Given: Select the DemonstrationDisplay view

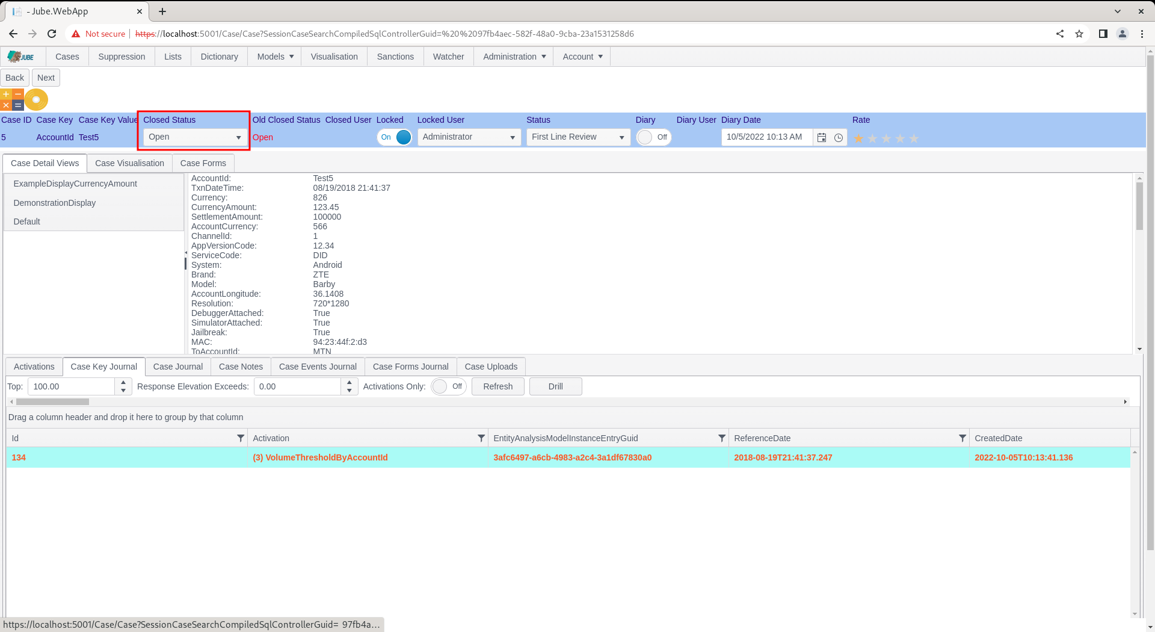Looking at the screenshot, I should pos(94,203).
